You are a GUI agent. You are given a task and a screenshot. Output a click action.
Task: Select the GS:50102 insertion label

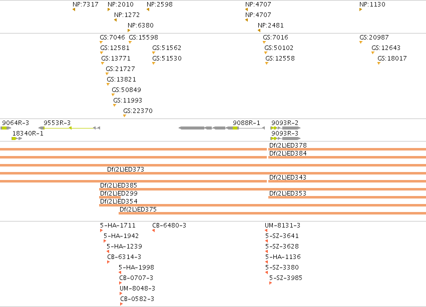(x=279, y=48)
